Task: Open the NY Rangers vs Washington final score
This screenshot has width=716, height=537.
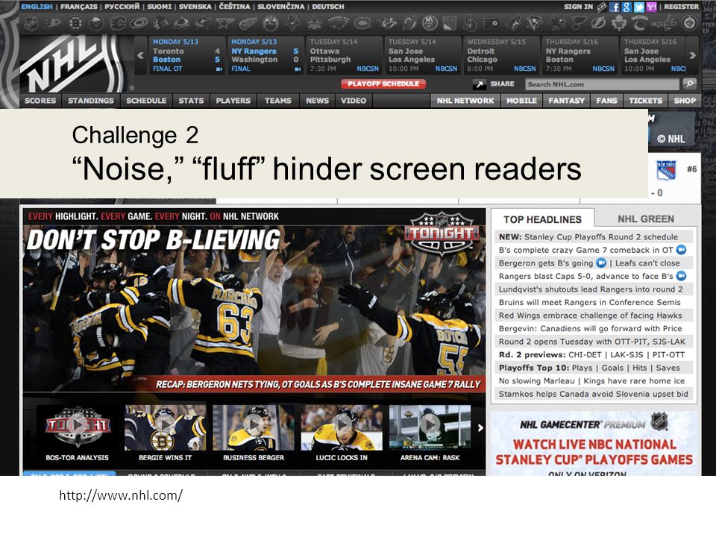Action: coord(265,55)
